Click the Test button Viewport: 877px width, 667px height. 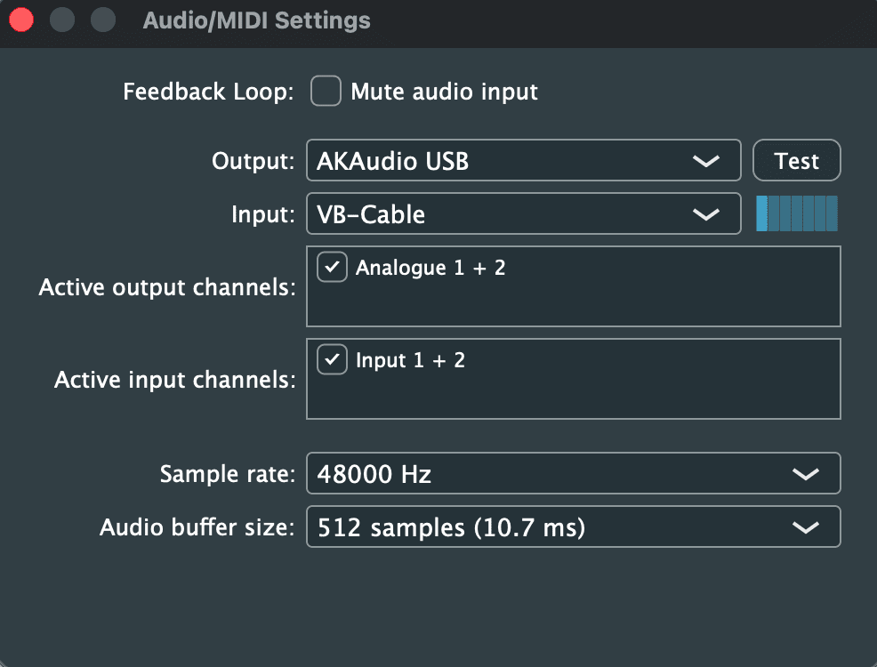coord(796,160)
